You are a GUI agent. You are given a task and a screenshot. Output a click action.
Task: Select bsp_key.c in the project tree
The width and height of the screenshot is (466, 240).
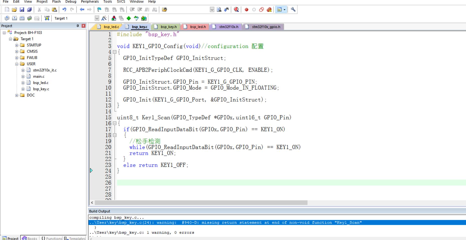click(41, 89)
